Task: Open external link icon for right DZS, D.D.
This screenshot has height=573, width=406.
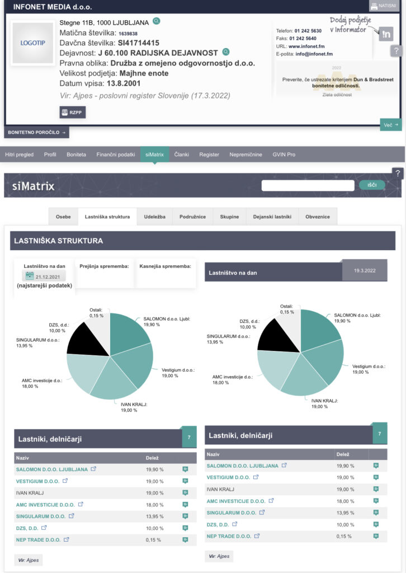Action: [234, 524]
